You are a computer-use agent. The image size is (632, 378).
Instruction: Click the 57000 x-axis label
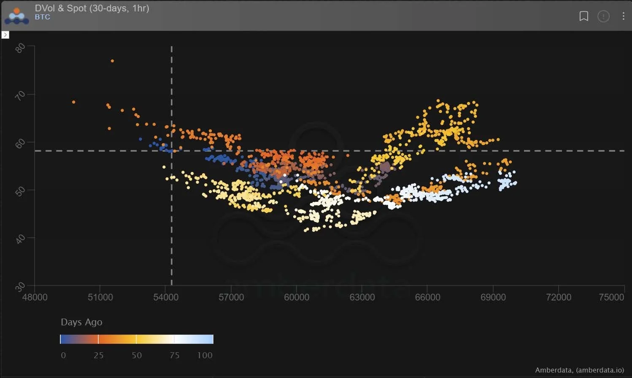click(x=231, y=297)
